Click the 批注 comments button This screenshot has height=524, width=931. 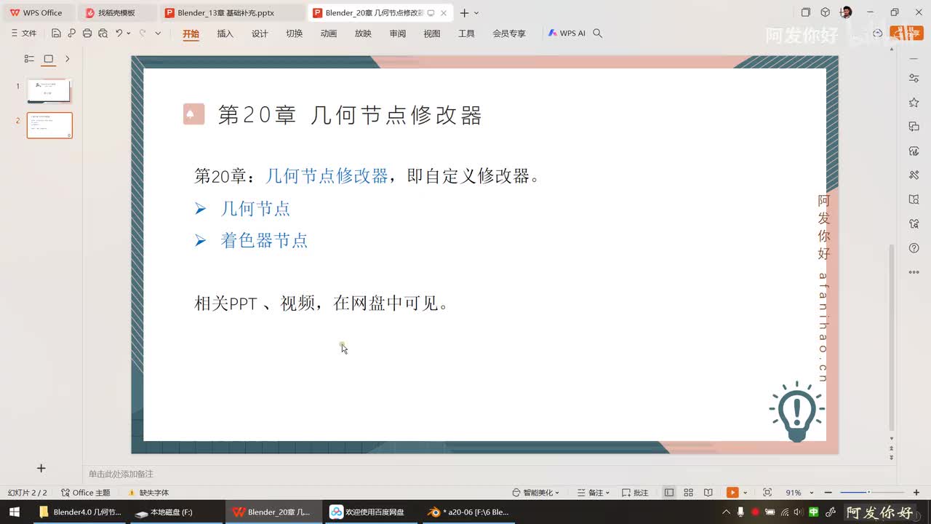tap(635, 493)
